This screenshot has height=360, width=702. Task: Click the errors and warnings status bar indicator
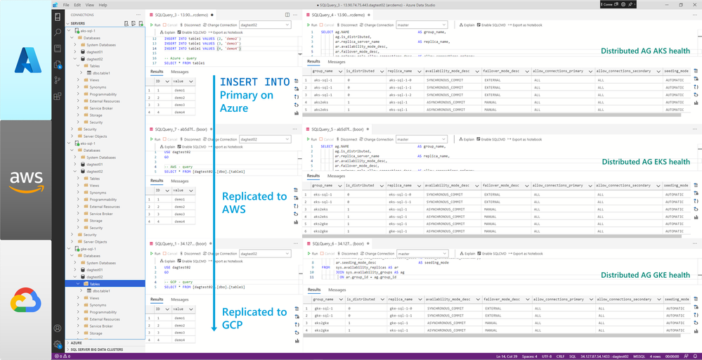[63, 356]
